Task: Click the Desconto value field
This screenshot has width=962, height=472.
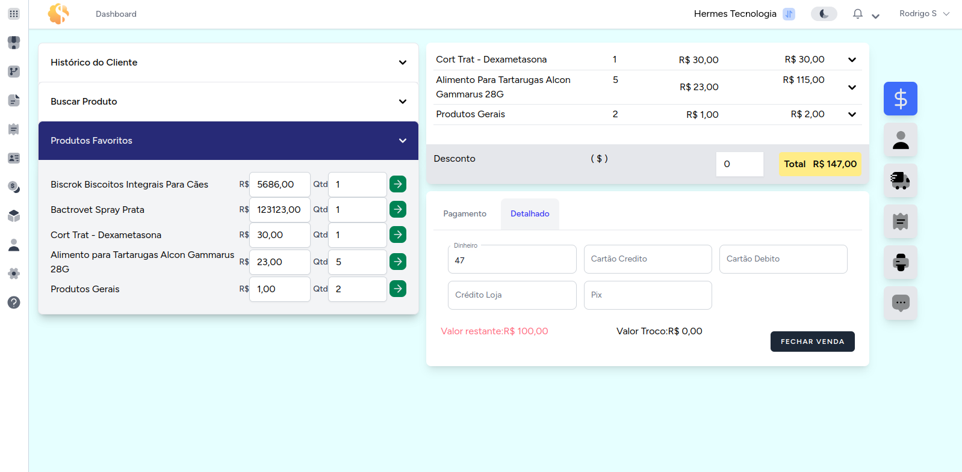Action: pos(740,164)
